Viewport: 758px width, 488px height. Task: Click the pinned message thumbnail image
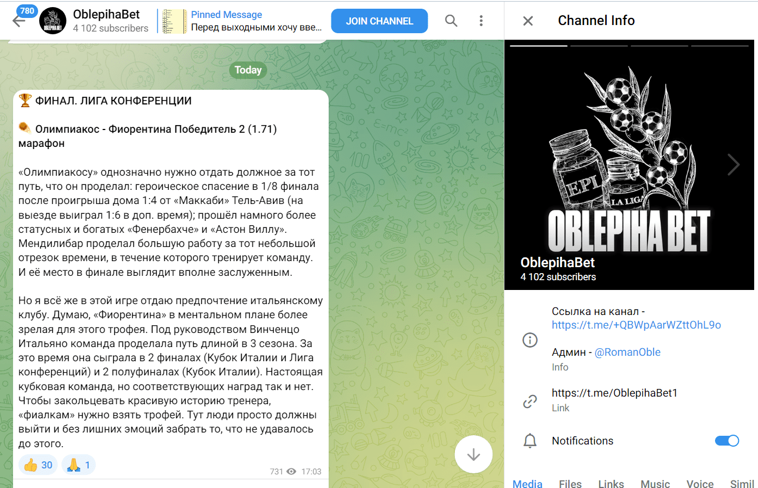pos(174,21)
